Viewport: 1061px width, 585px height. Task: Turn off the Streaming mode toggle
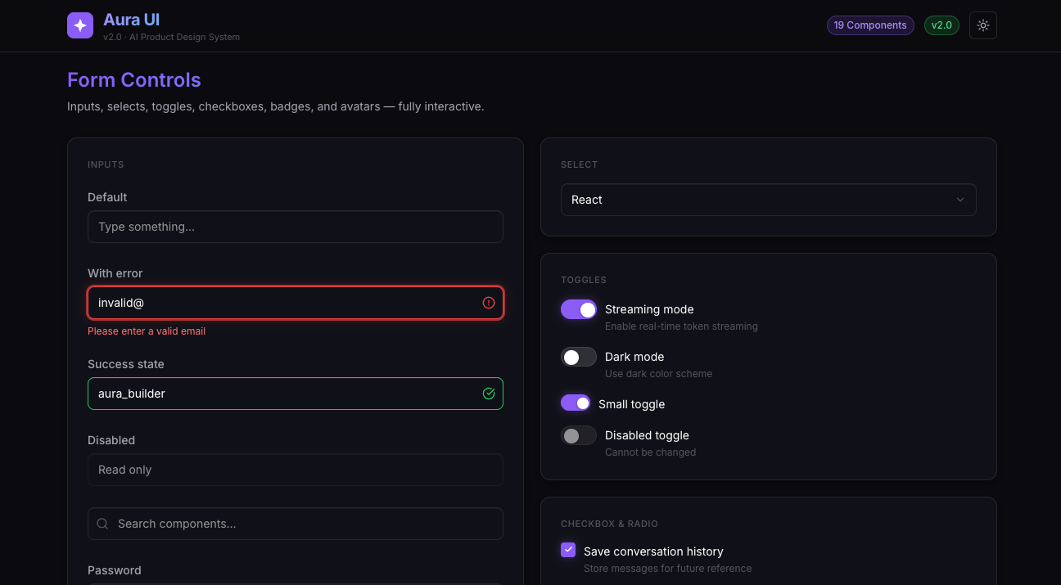[578, 309]
